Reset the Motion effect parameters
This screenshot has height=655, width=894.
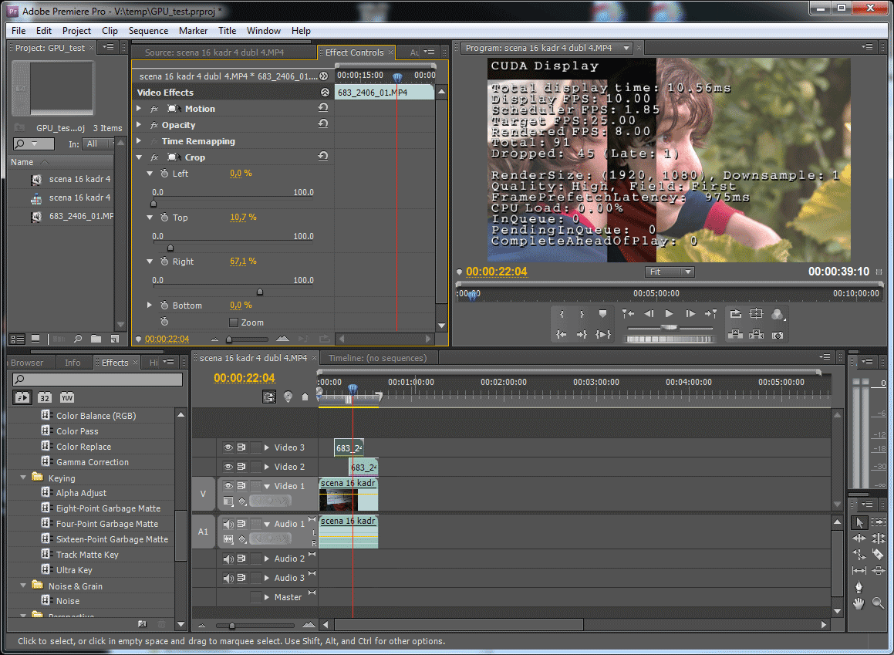(323, 107)
